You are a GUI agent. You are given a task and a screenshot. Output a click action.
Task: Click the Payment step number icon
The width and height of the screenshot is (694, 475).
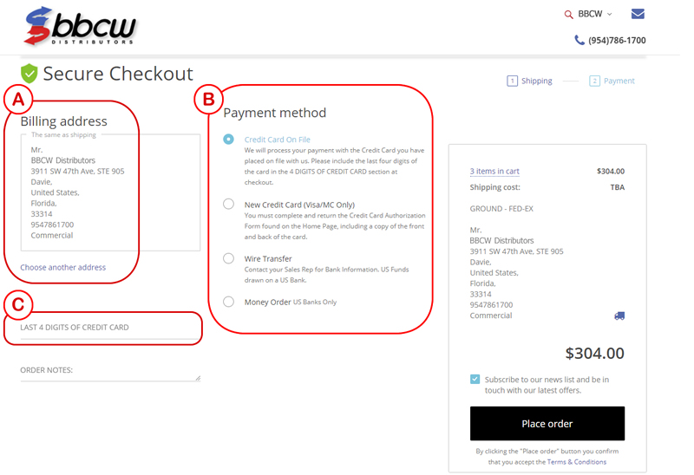(594, 81)
